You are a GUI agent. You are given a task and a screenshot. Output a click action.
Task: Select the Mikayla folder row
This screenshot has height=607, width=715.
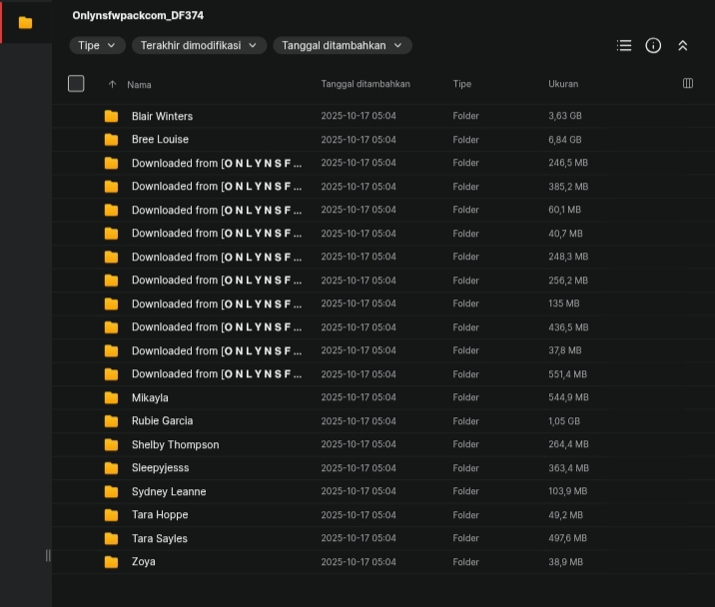pyautogui.click(x=150, y=397)
